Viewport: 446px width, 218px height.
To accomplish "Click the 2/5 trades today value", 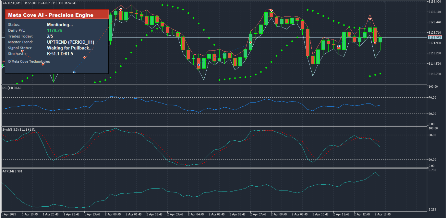I will (50, 36).
